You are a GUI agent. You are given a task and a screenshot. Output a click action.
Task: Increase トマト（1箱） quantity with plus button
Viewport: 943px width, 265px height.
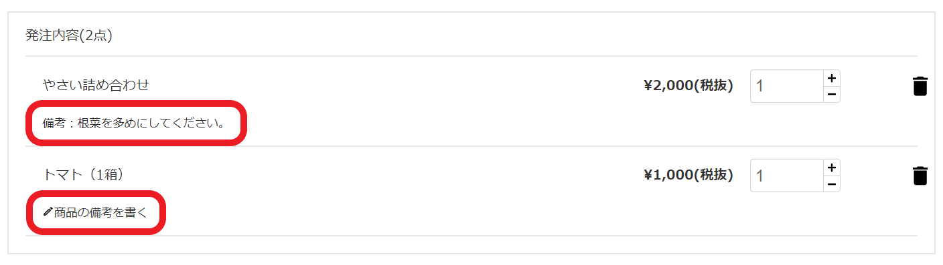(831, 168)
